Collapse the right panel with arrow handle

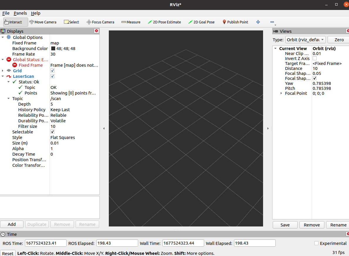(268, 128)
